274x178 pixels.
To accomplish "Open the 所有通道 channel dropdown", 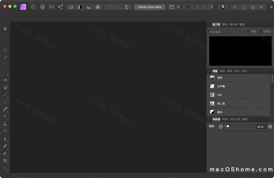I will (x=222, y=32).
